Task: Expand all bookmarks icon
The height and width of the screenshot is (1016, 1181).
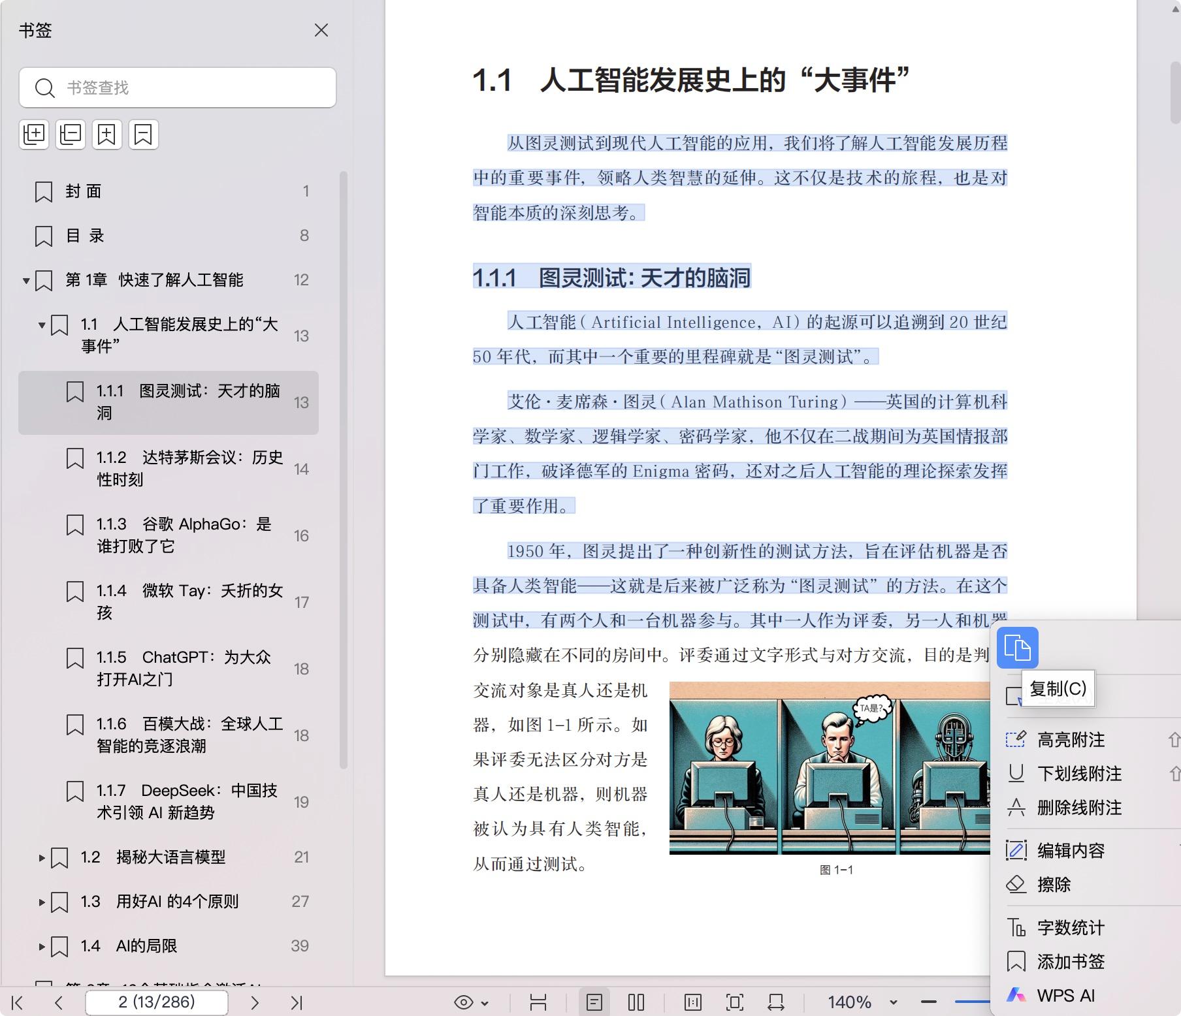Action: point(34,135)
